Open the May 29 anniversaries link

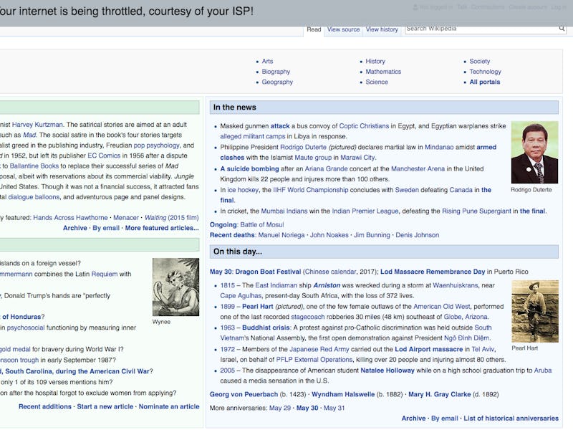click(x=279, y=408)
